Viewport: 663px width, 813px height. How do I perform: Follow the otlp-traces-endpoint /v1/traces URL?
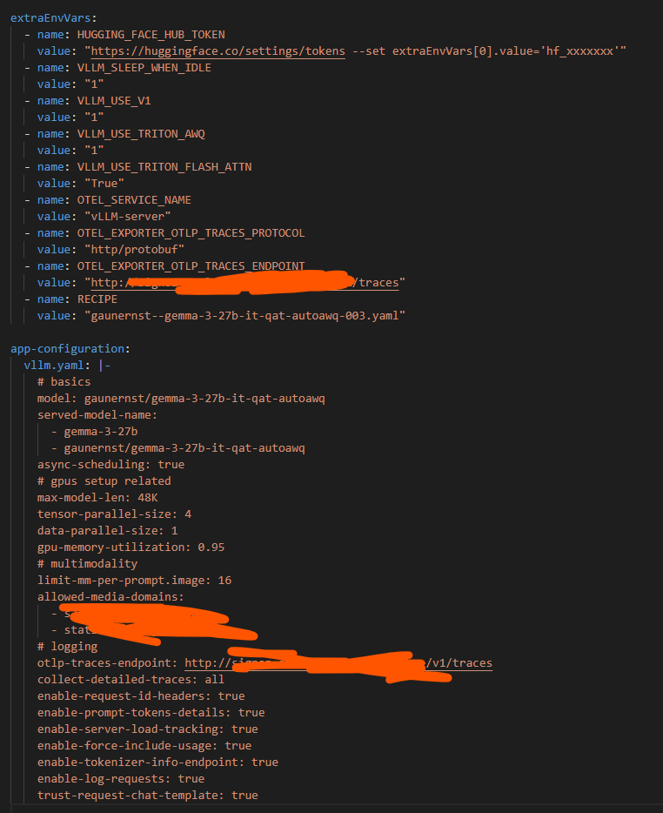[338, 662]
